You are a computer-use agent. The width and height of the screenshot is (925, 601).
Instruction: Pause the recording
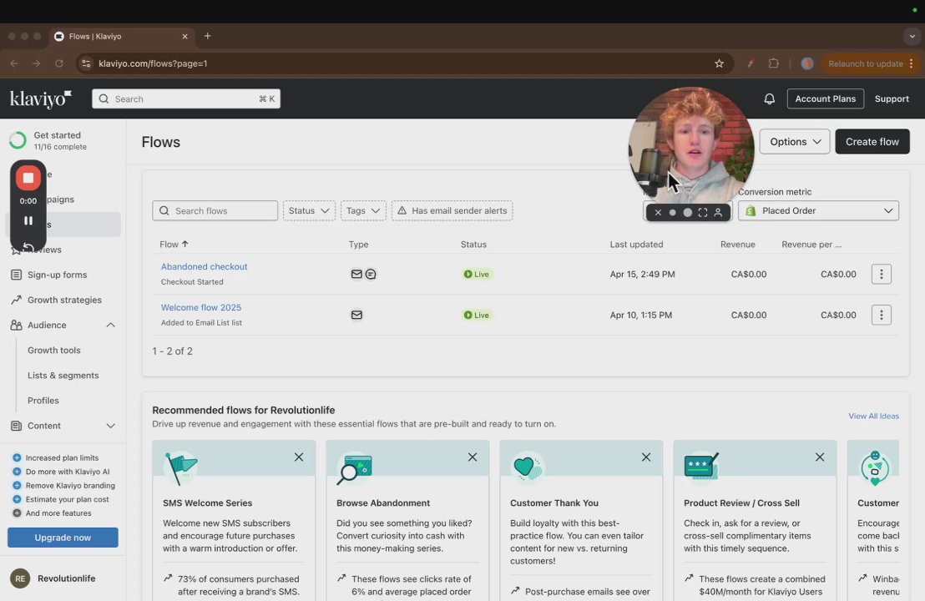coord(28,220)
